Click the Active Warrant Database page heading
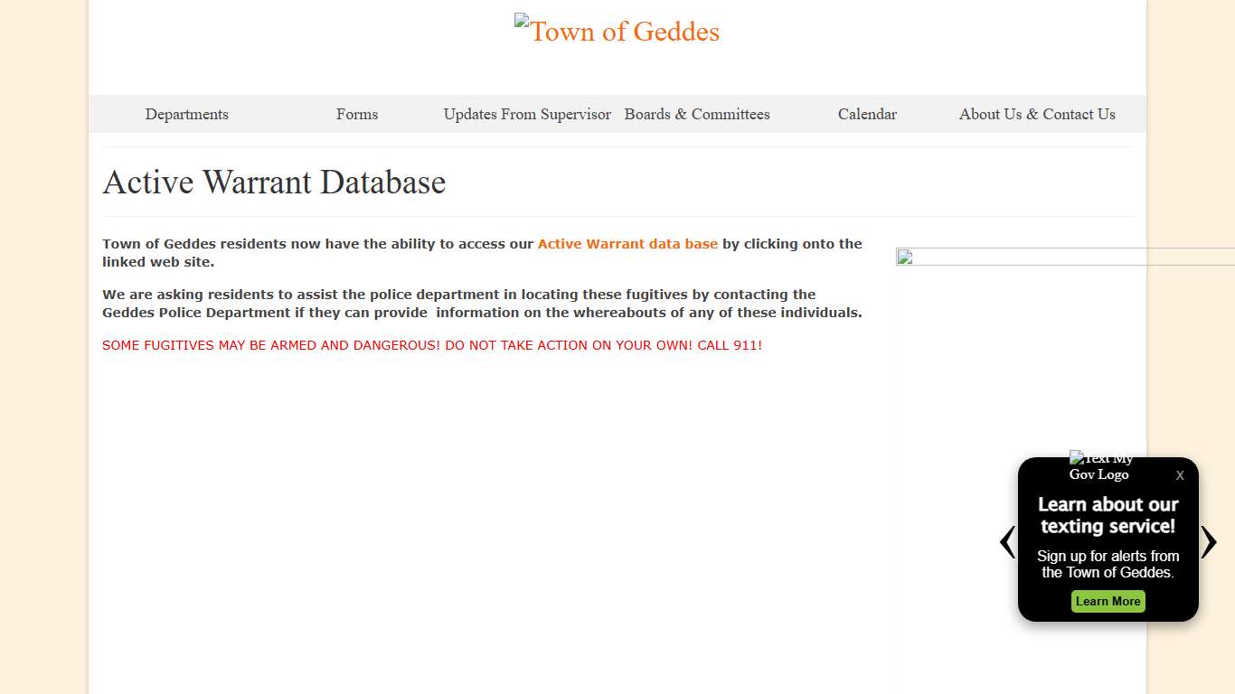This screenshot has width=1235, height=694. (274, 183)
